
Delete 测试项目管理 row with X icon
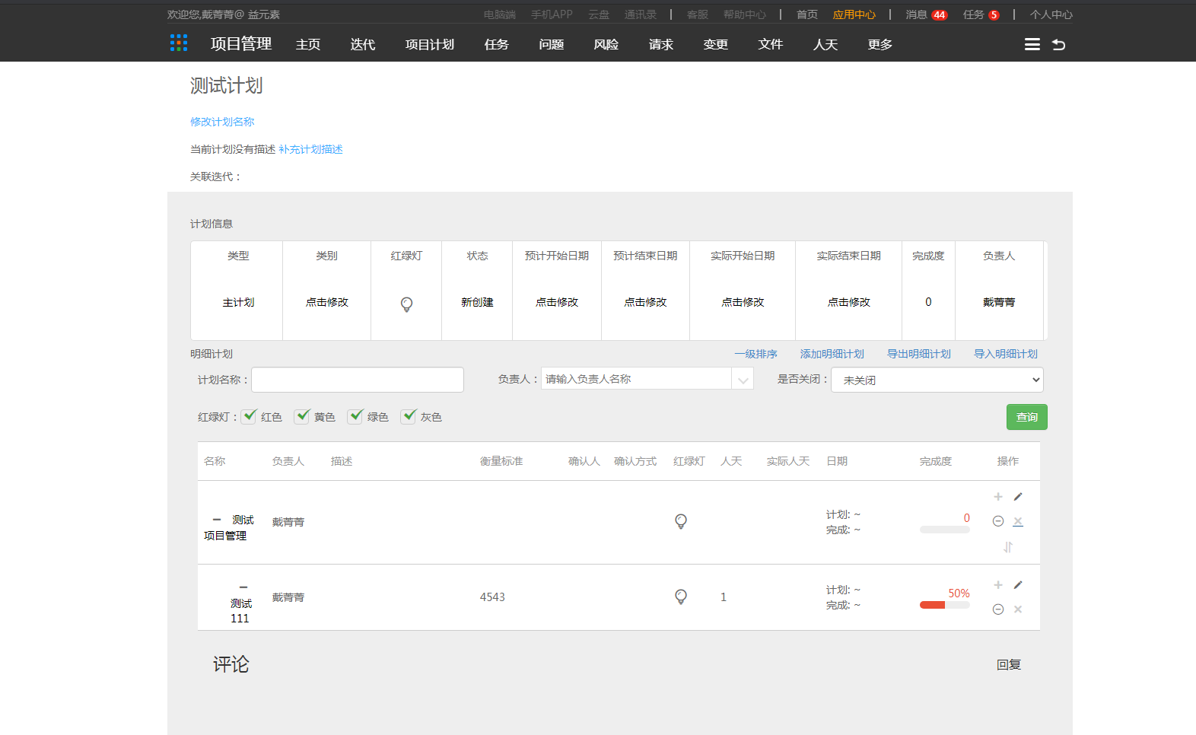(1018, 521)
